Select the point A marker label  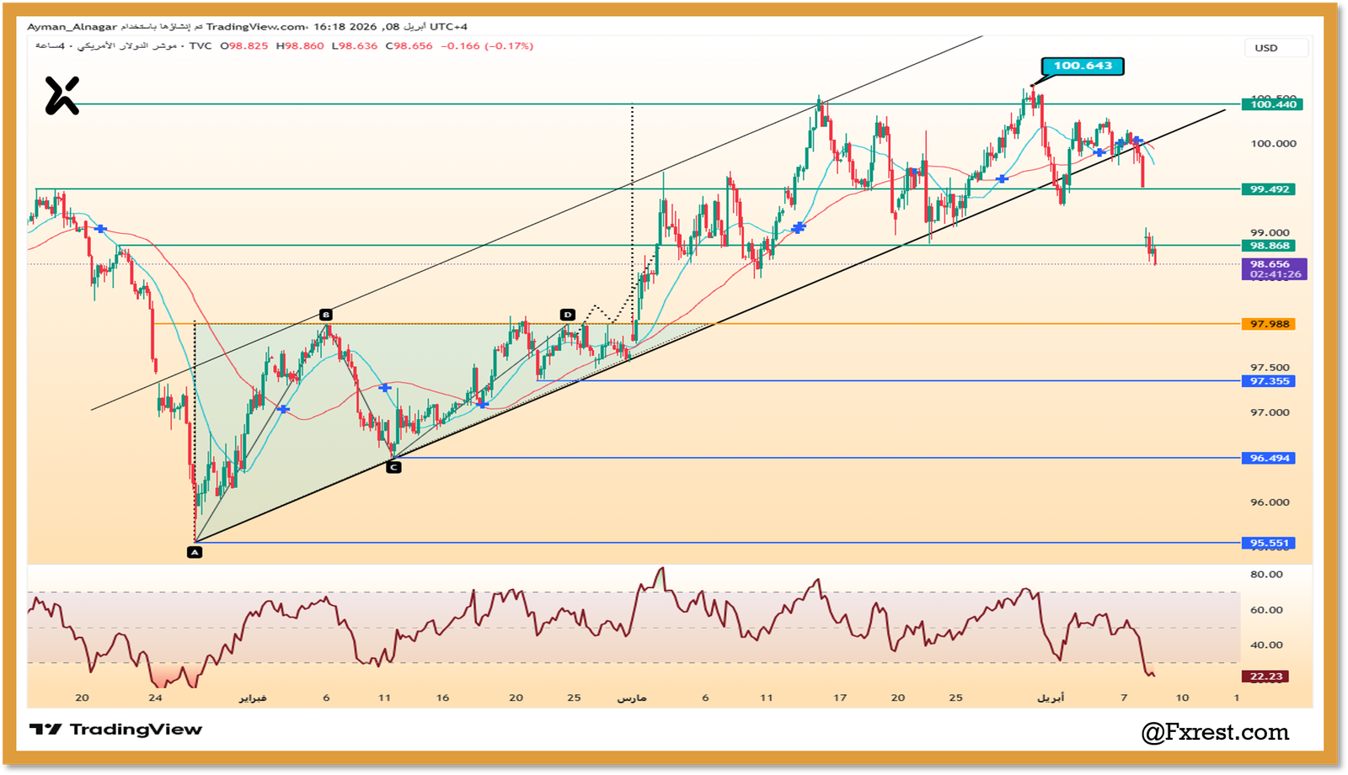coord(195,553)
